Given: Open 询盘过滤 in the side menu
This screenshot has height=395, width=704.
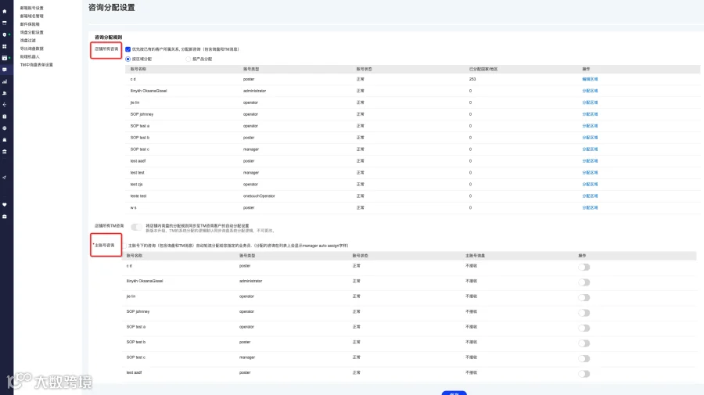Looking at the screenshot, I should [x=28, y=41].
